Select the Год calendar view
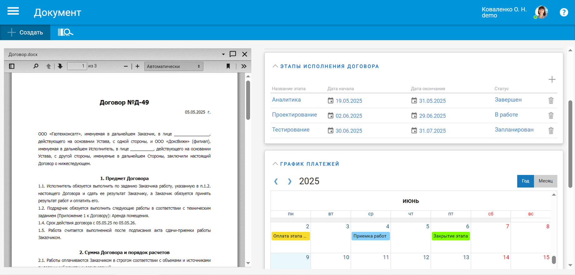Image resolution: width=575 pixels, height=275 pixels. (525, 181)
